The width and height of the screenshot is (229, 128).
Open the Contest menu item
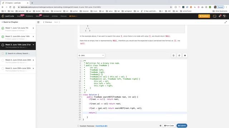[46, 16]
